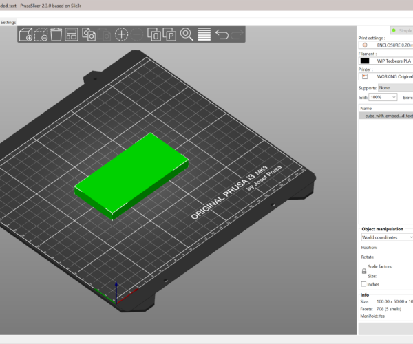Open the Supports dropdown set to None
This screenshot has width=413, height=344.
tap(395, 87)
